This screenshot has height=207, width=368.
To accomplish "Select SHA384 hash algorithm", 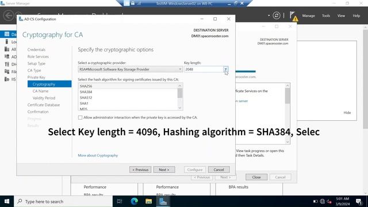I will [x=128, y=92].
